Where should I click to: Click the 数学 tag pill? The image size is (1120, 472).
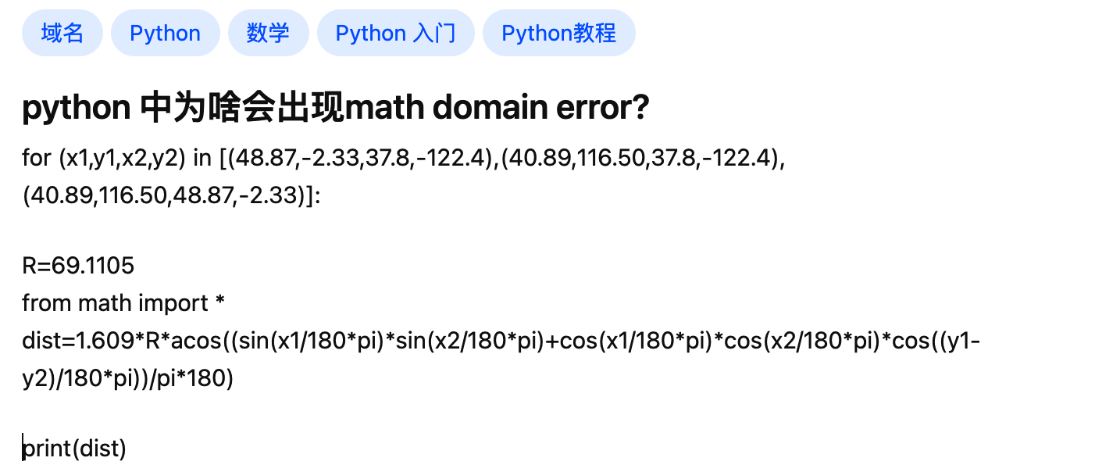coord(269,32)
